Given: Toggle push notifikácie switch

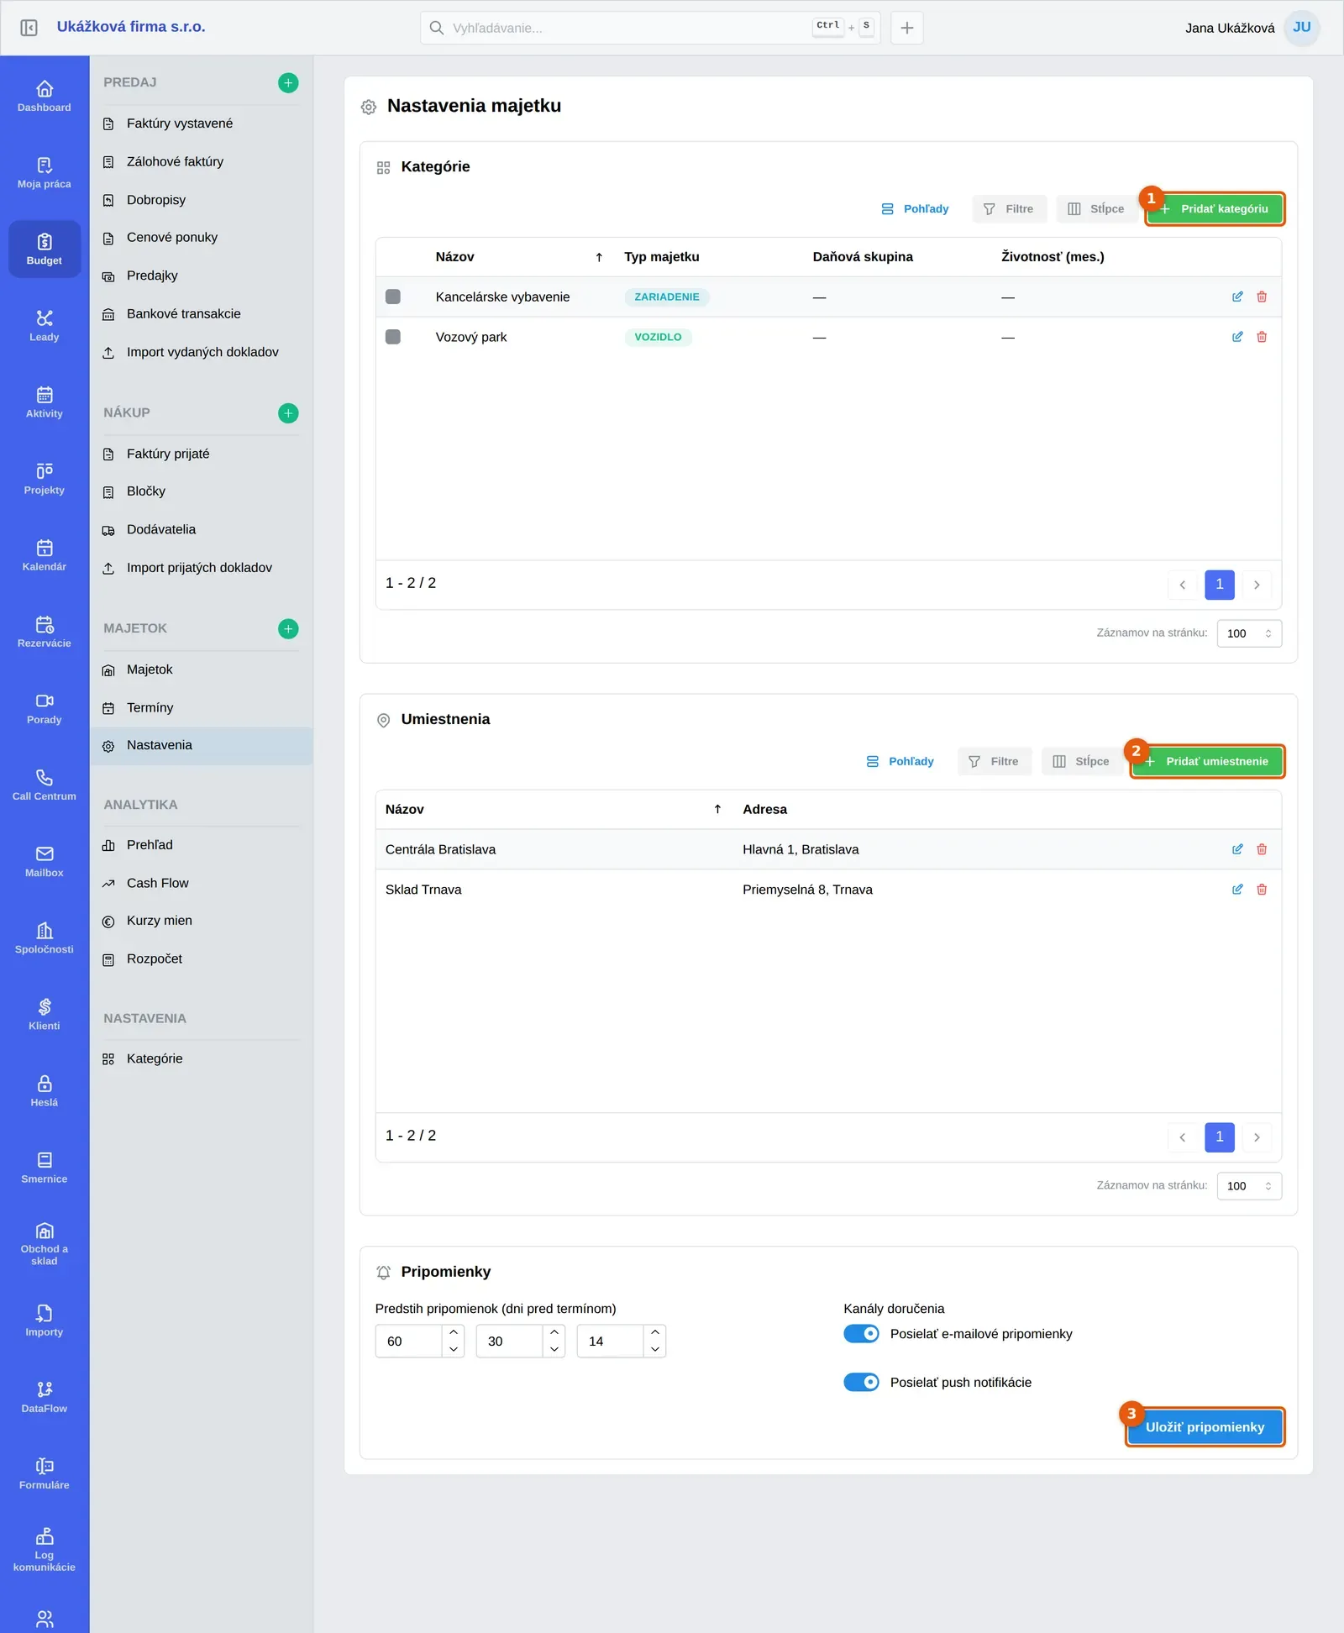Looking at the screenshot, I should click(861, 1383).
